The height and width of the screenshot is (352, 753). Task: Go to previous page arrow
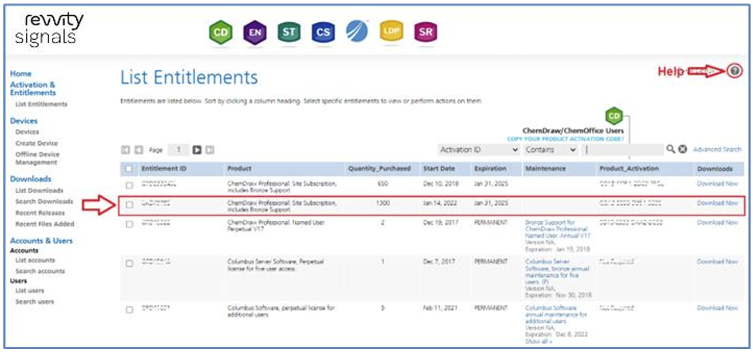pos(138,150)
